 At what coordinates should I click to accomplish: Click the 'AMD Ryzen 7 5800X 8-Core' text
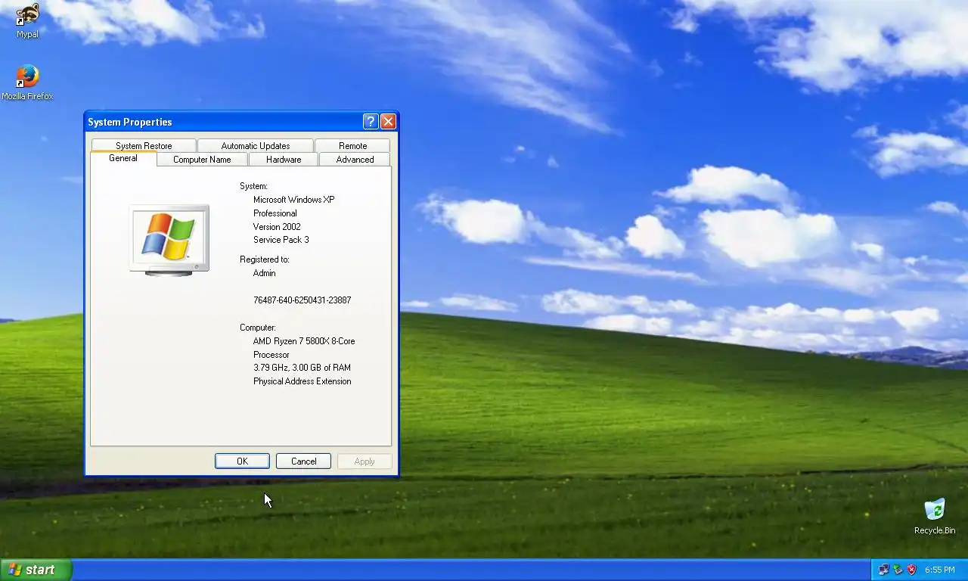click(304, 341)
